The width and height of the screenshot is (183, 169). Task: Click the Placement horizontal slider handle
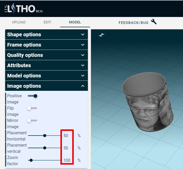(44, 136)
